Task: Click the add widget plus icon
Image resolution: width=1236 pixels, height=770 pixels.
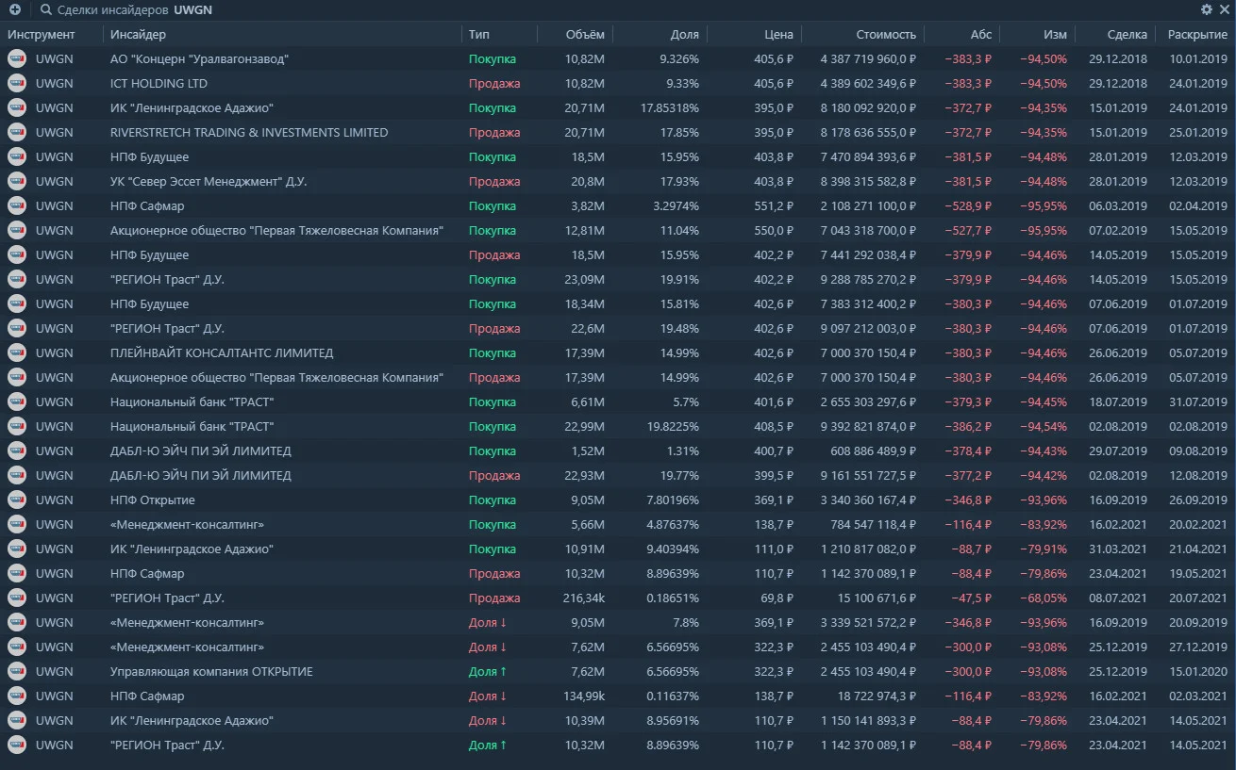Action: pos(15,9)
